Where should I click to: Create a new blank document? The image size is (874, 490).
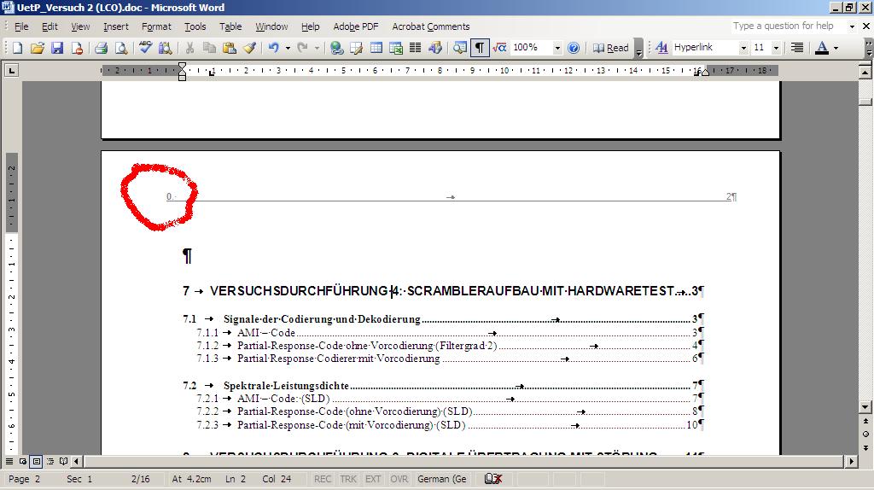[x=17, y=48]
